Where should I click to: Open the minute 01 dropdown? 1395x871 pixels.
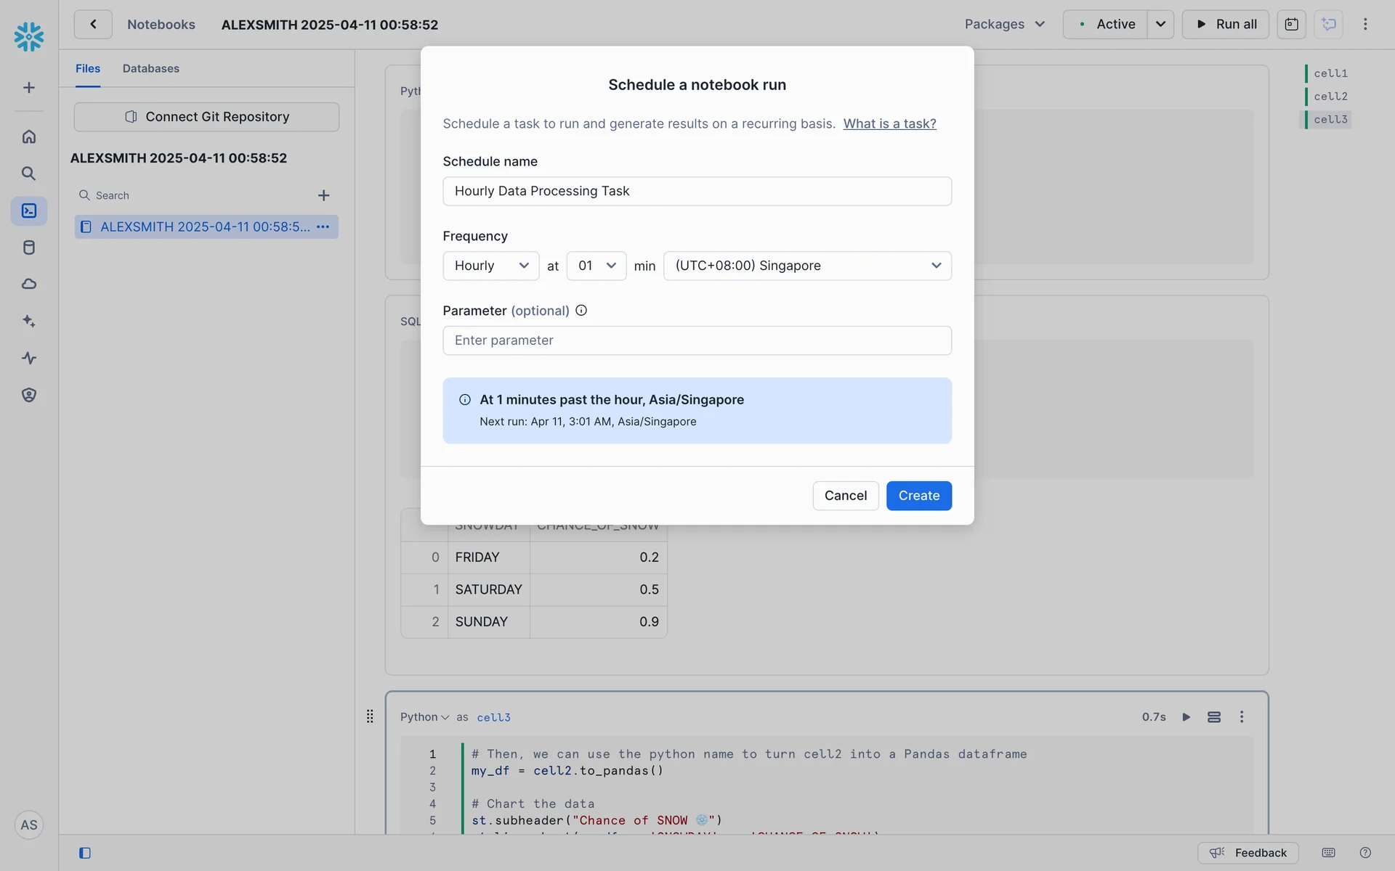pyautogui.click(x=596, y=266)
